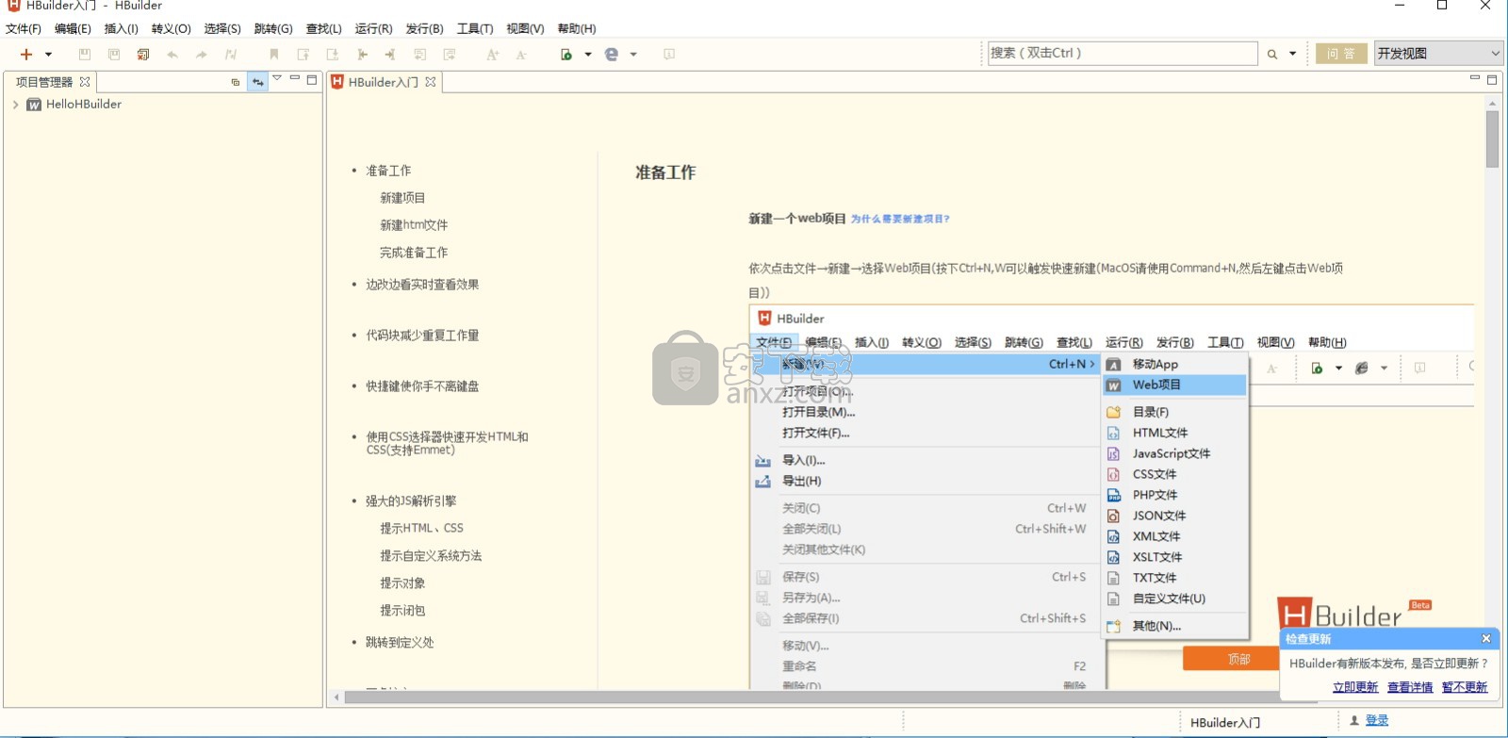The width and height of the screenshot is (1508, 738).
Task: Open the 开发视图 perspective combo box
Action: (1438, 54)
